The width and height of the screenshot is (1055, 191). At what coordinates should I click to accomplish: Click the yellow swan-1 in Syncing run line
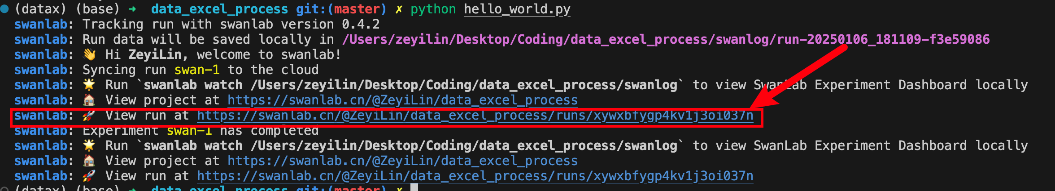(x=197, y=70)
